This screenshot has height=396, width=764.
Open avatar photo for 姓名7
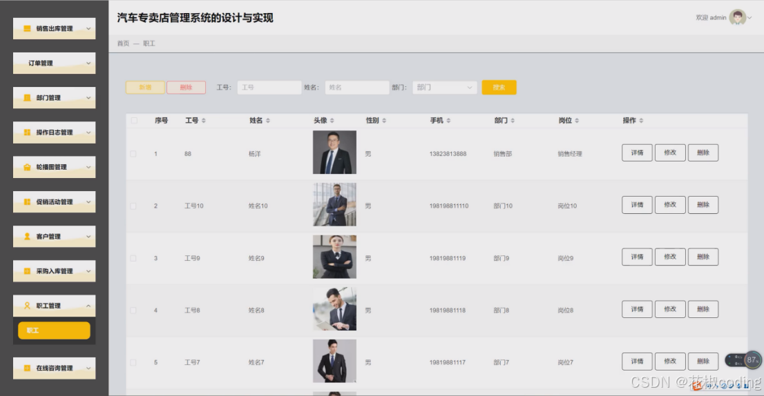tap(334, 361)
